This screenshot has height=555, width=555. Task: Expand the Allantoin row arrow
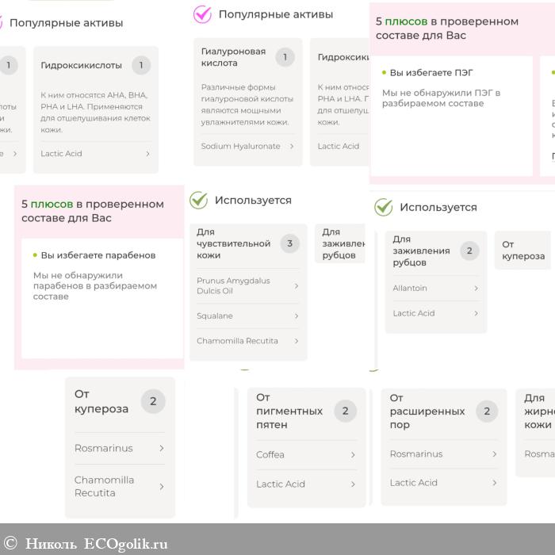click(476, 289)
